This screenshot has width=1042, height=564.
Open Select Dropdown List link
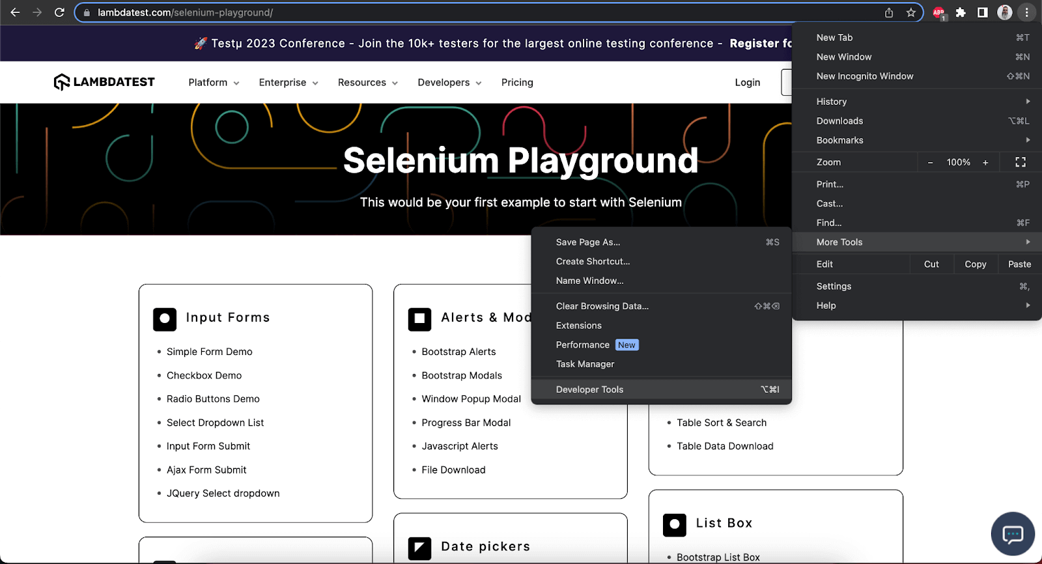click(215, 423)
